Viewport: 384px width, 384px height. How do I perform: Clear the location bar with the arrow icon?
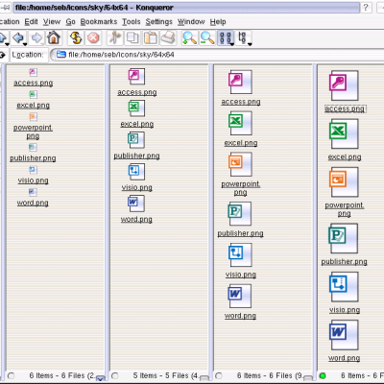pos(3,55)
